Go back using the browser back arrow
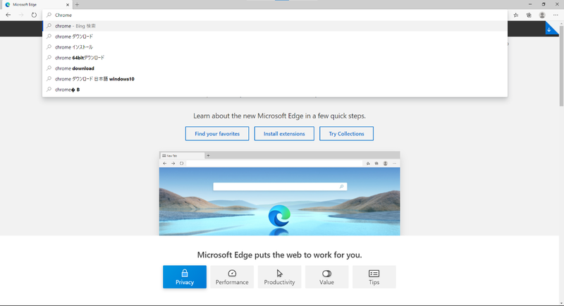 pos(8,15)
